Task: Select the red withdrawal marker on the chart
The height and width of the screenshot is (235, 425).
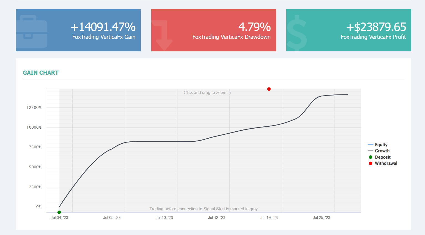Action: coord(269,89)
